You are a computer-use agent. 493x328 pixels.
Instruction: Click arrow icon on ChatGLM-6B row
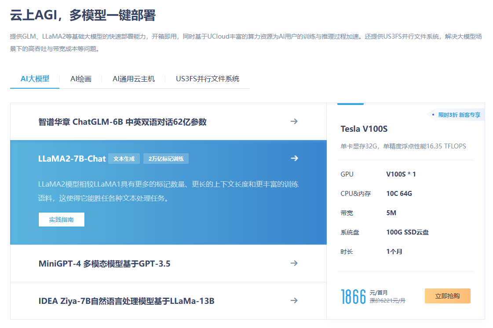point(294,121)
